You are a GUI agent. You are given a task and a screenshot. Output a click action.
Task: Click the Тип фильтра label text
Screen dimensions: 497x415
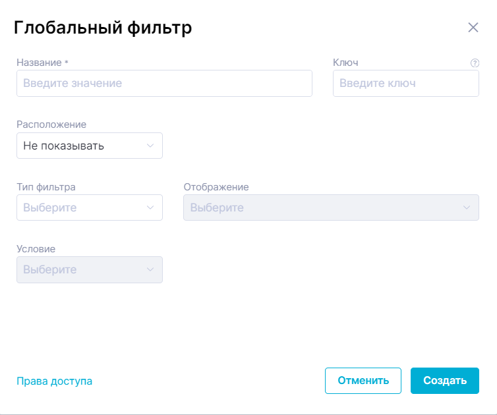tap(46, 186)
